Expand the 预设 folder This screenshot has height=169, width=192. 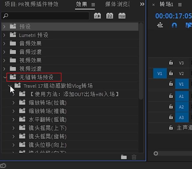(x=4, y=27)
